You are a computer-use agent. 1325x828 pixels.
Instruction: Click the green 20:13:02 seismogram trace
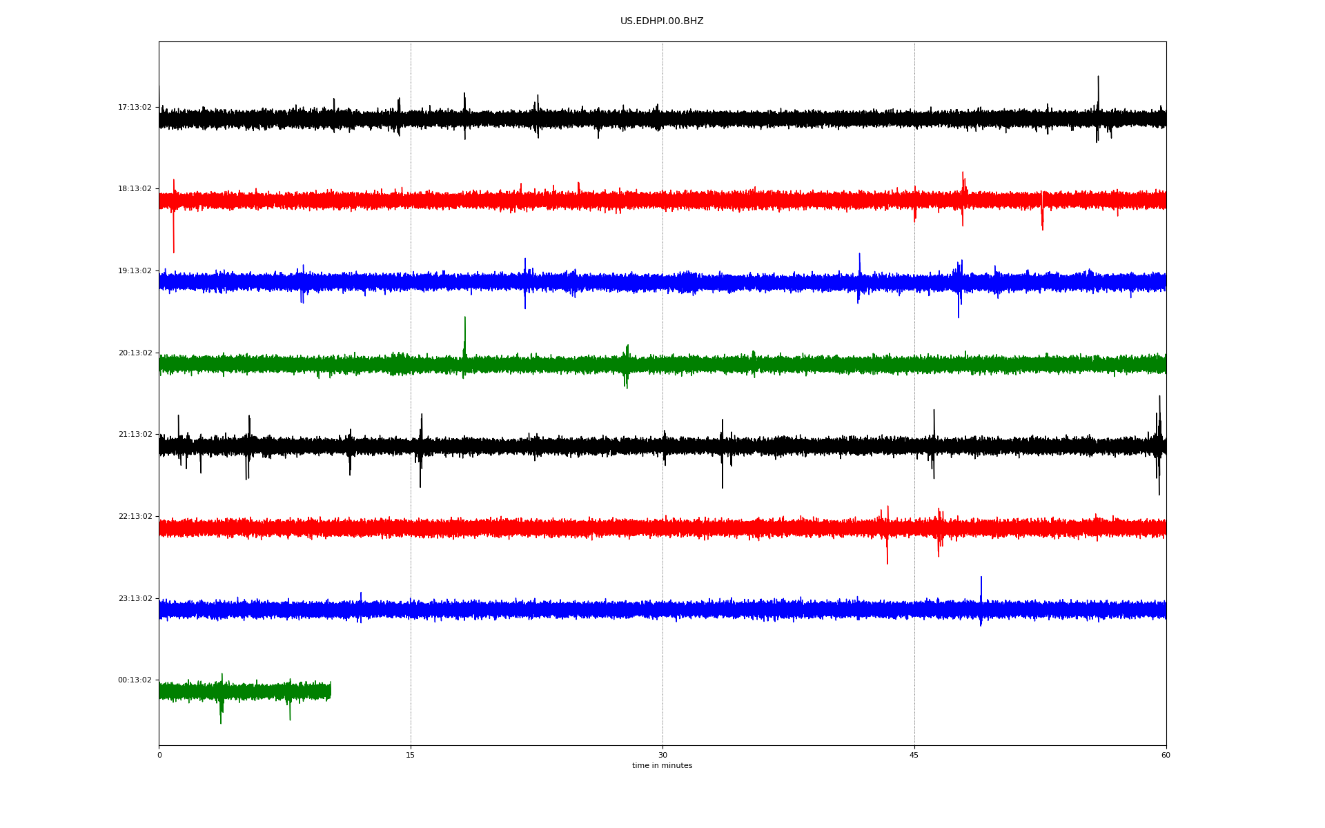click(x=662, y=364)
